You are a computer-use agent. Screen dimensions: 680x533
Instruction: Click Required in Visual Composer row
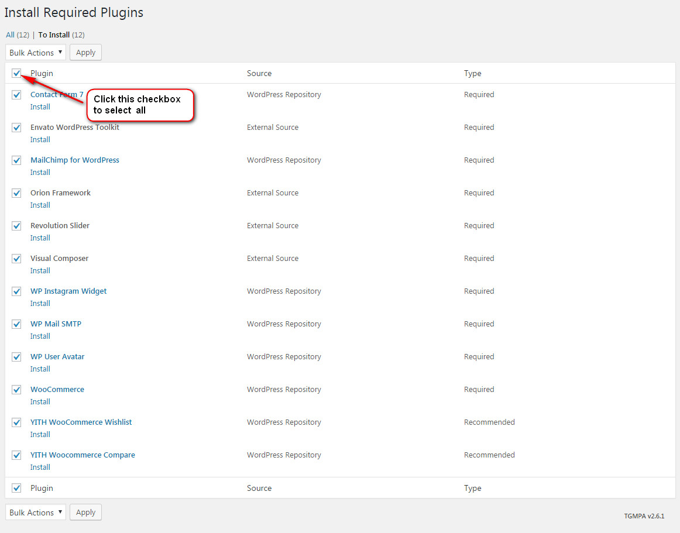[479, 258]
